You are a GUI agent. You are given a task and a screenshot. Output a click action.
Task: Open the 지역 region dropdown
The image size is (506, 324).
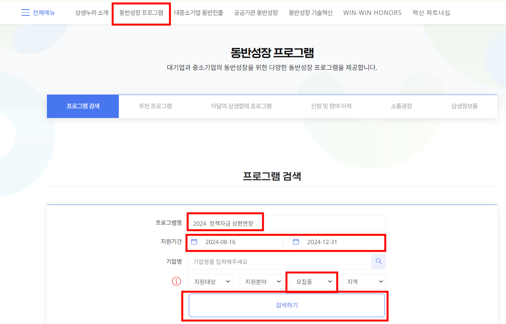[x=363, y=281]
